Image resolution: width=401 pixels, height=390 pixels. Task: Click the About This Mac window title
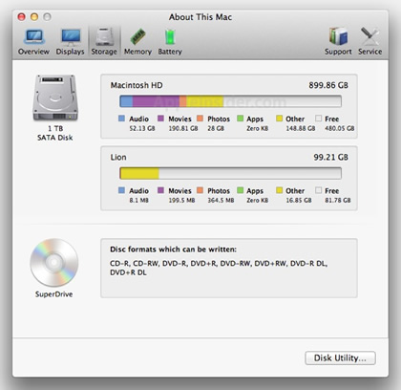coord(200,17)
